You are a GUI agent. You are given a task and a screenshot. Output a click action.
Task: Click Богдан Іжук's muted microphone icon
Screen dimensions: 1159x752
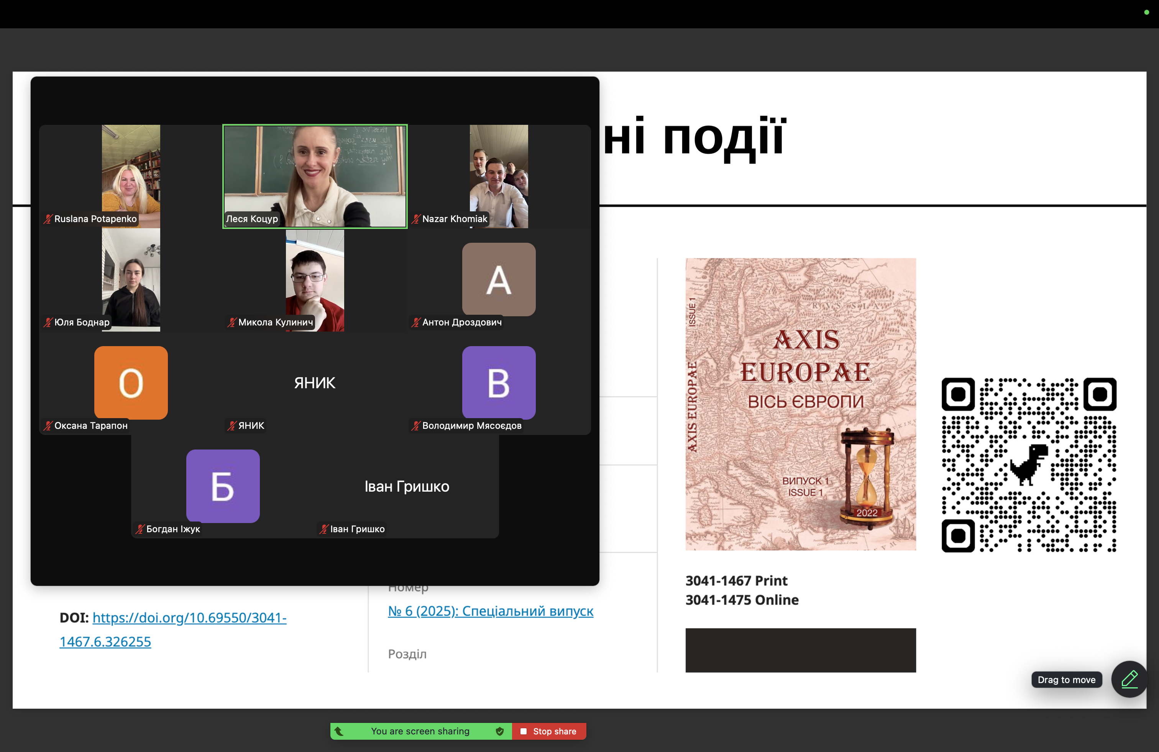140,529
